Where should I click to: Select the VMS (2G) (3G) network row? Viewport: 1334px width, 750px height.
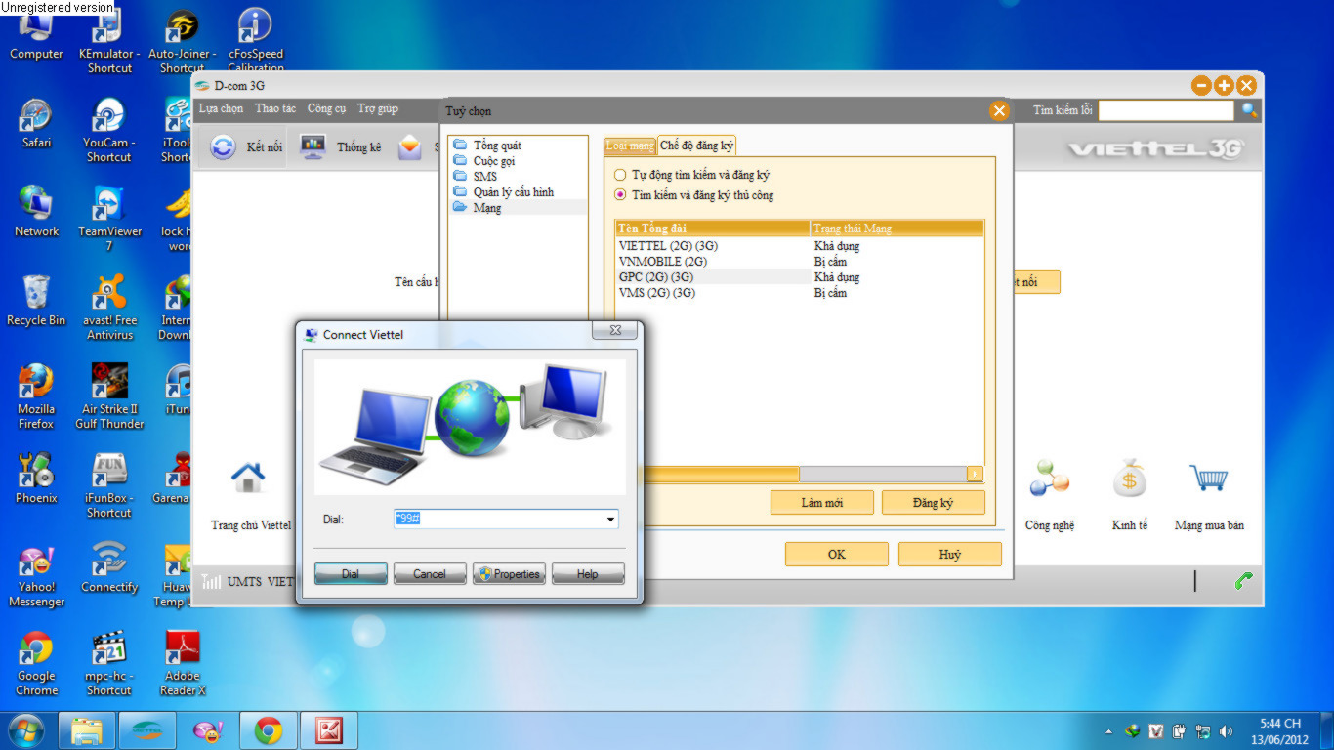coord(799,293)
